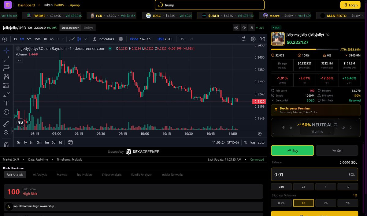
Task: Select the crosshair cursor tool
Action: pyautogui.click(x=6, y=50)
